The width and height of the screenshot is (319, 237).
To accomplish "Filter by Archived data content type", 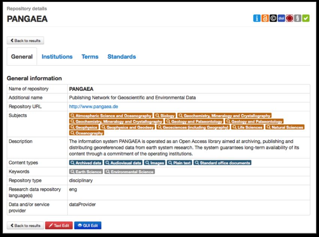I will [86, 163].
